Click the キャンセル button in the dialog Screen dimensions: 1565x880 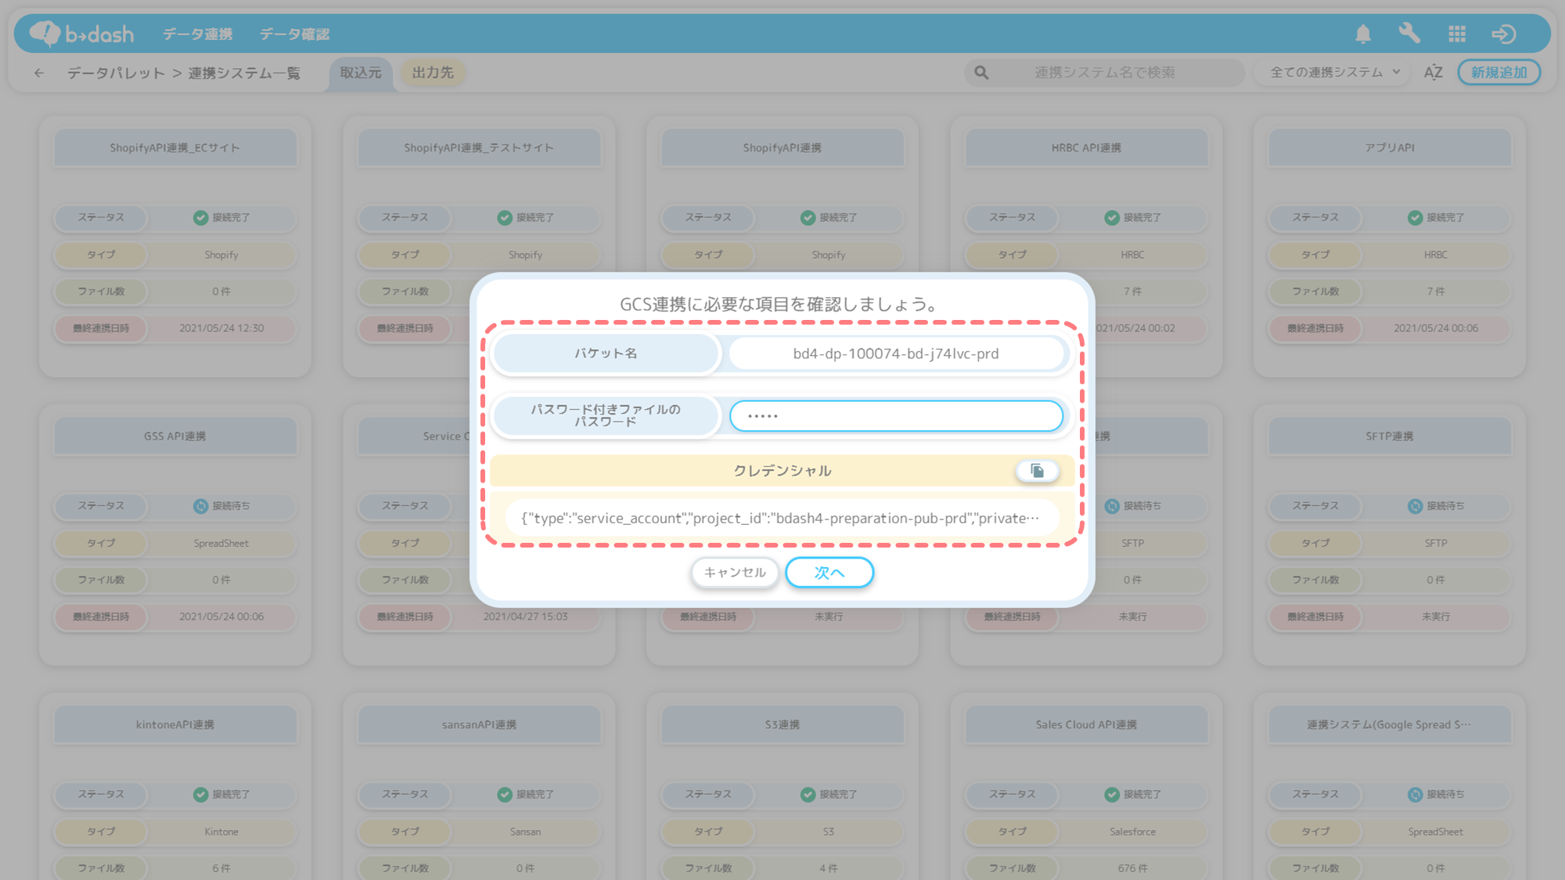735,573
